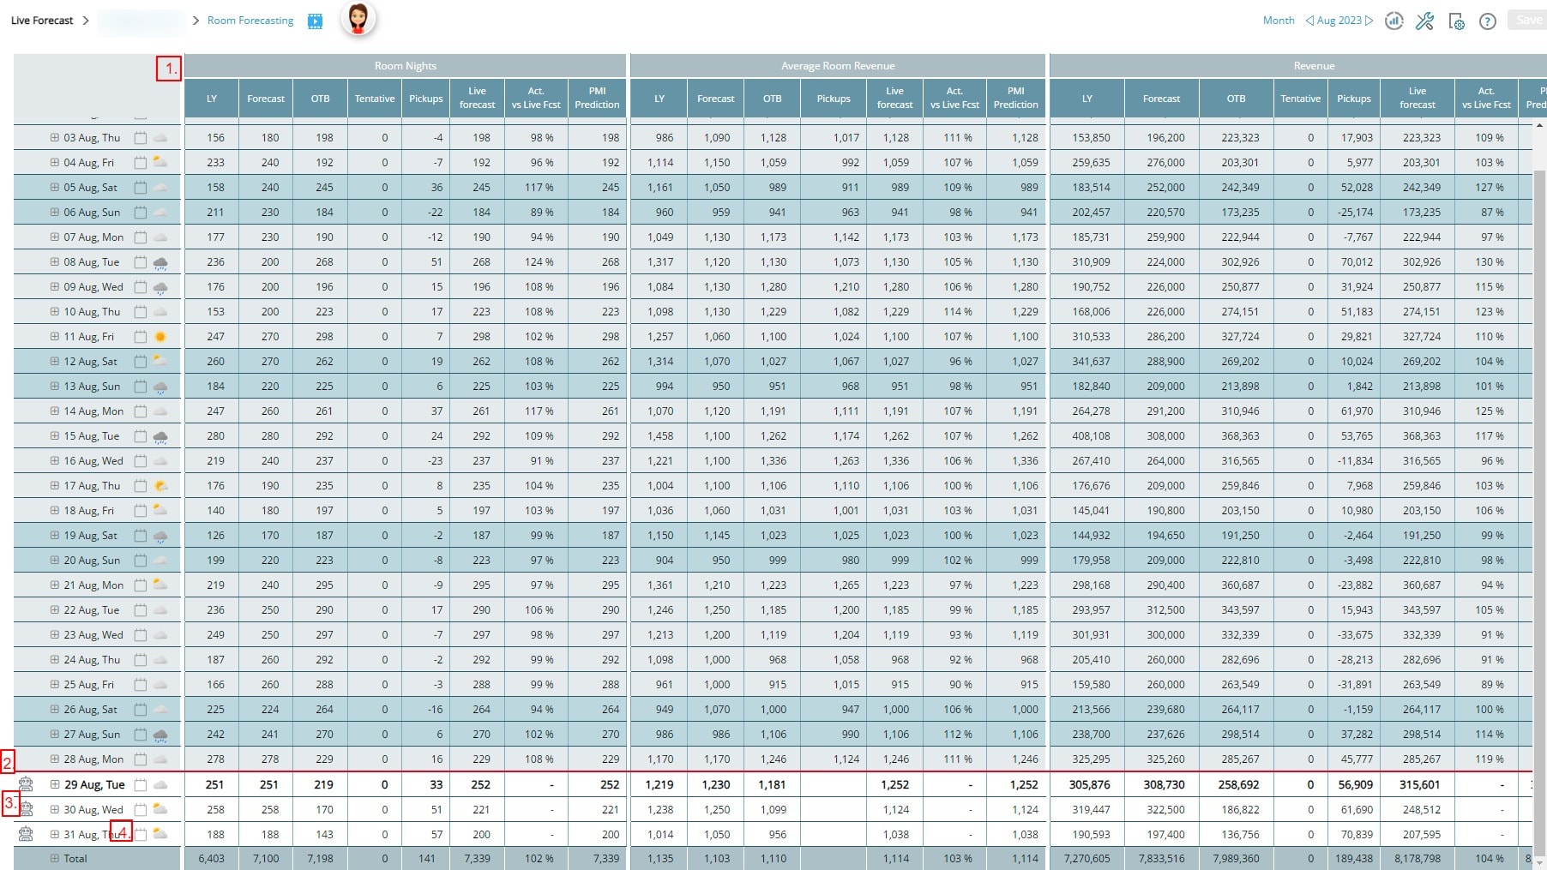Open the Live Forecast breadcrumb menu
1547x870 pixels.
(40, 20)
